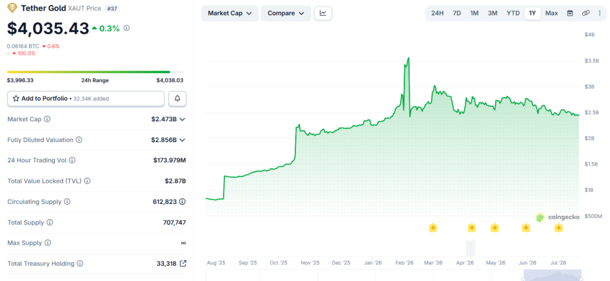Viewport: 610px width, 281px height.
Task: Open external link icon beside 33,318
Action: (183, 264)
